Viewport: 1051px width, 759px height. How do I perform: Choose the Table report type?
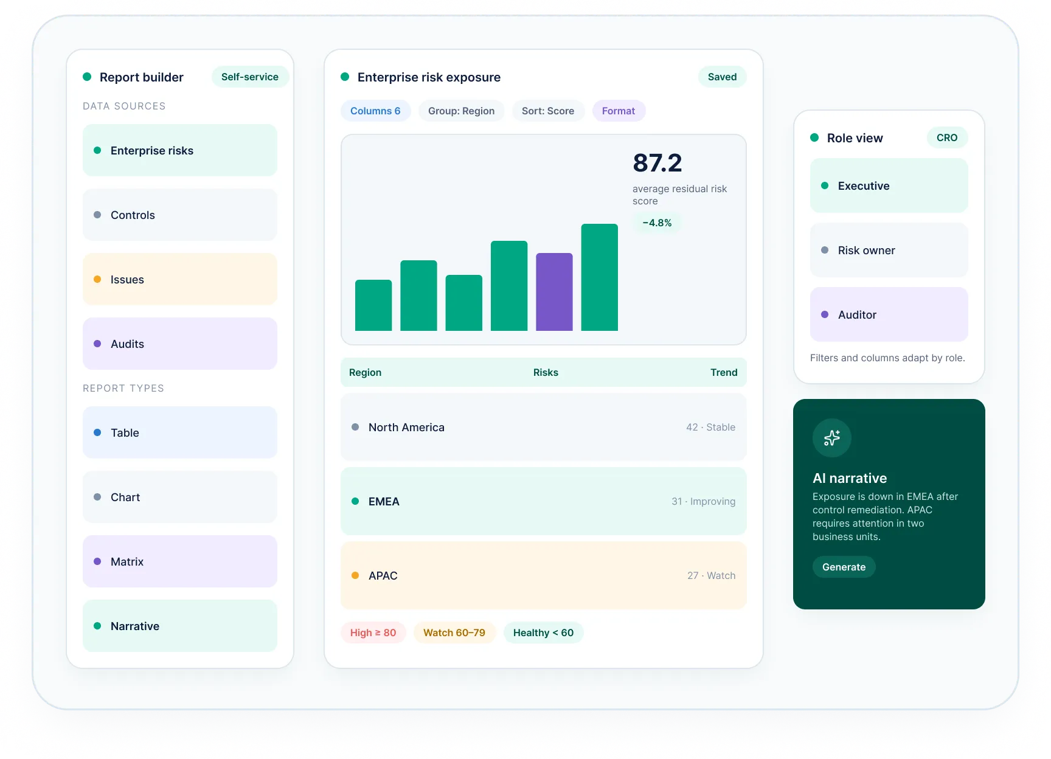pyautogui.click(x=180, y=432)
